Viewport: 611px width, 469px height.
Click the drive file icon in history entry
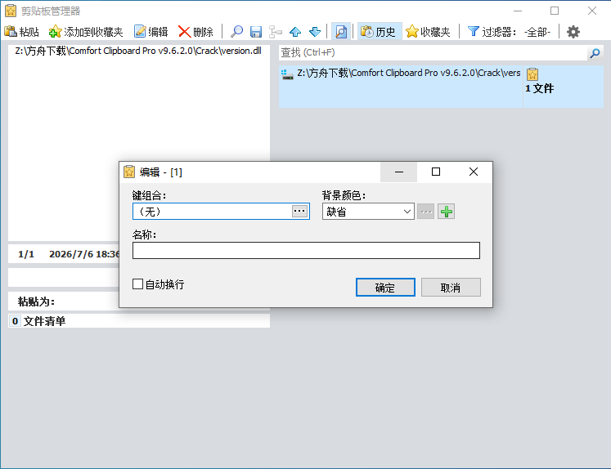click(287, 74)
